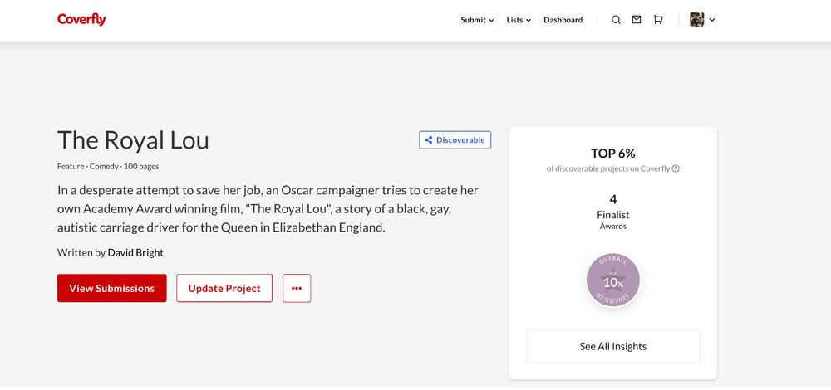Click the TOP 6% ranking heading
The width and height of the screenshot is (831, 390).
coord(613,154)
